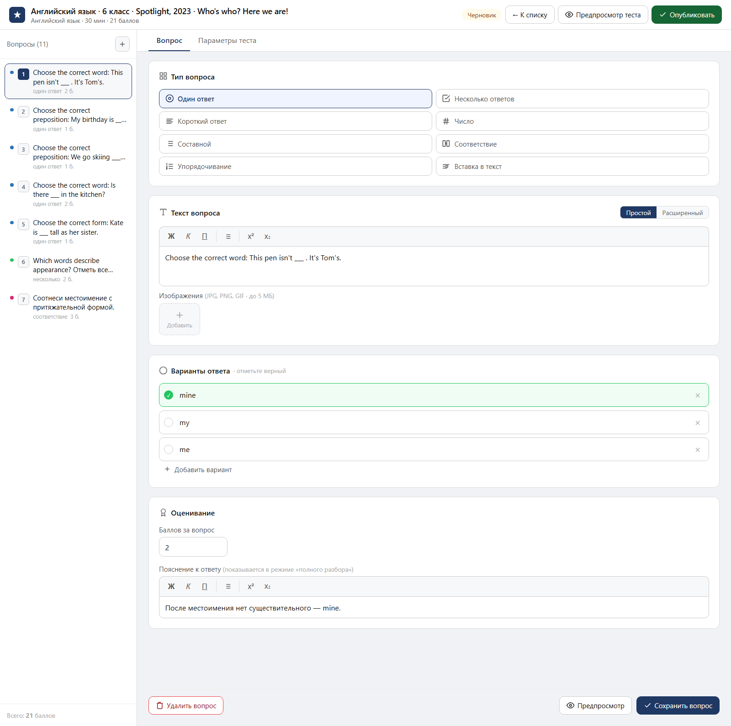731x726 pixels.
Task: Open list formatting in question text toolbar
Action: coord(228,237)
